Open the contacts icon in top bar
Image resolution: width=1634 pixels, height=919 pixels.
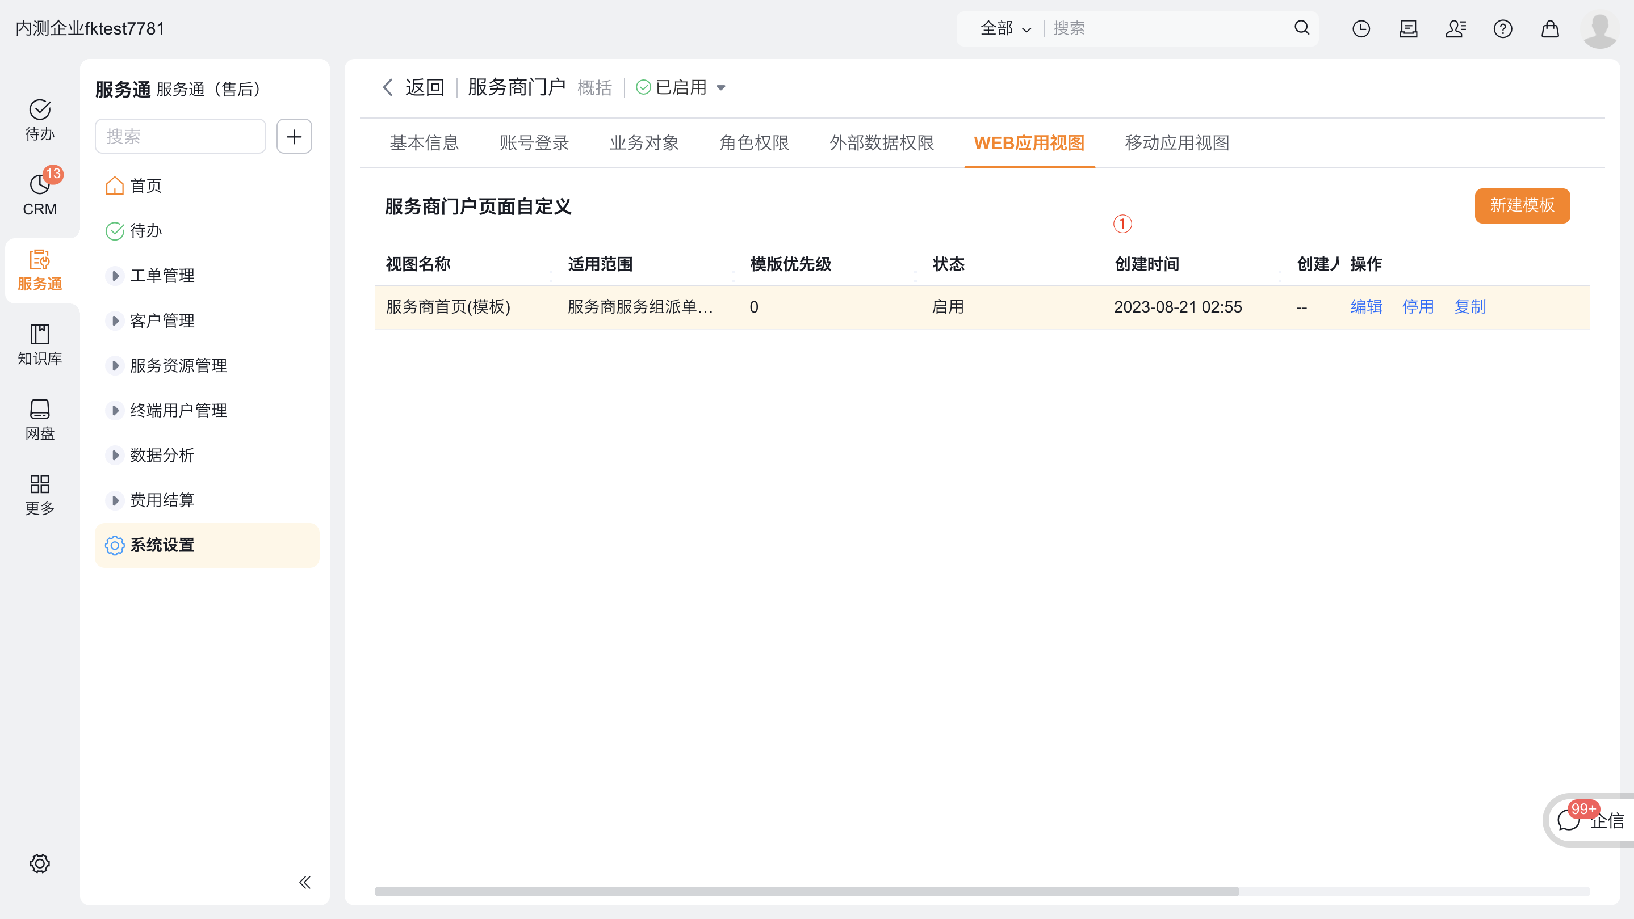pos(1456,28)
